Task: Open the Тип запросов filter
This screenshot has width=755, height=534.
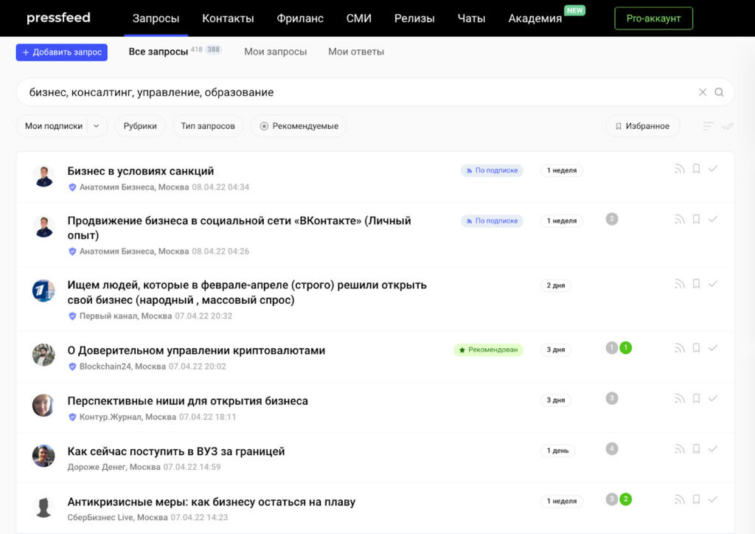Action: (207, 125)
